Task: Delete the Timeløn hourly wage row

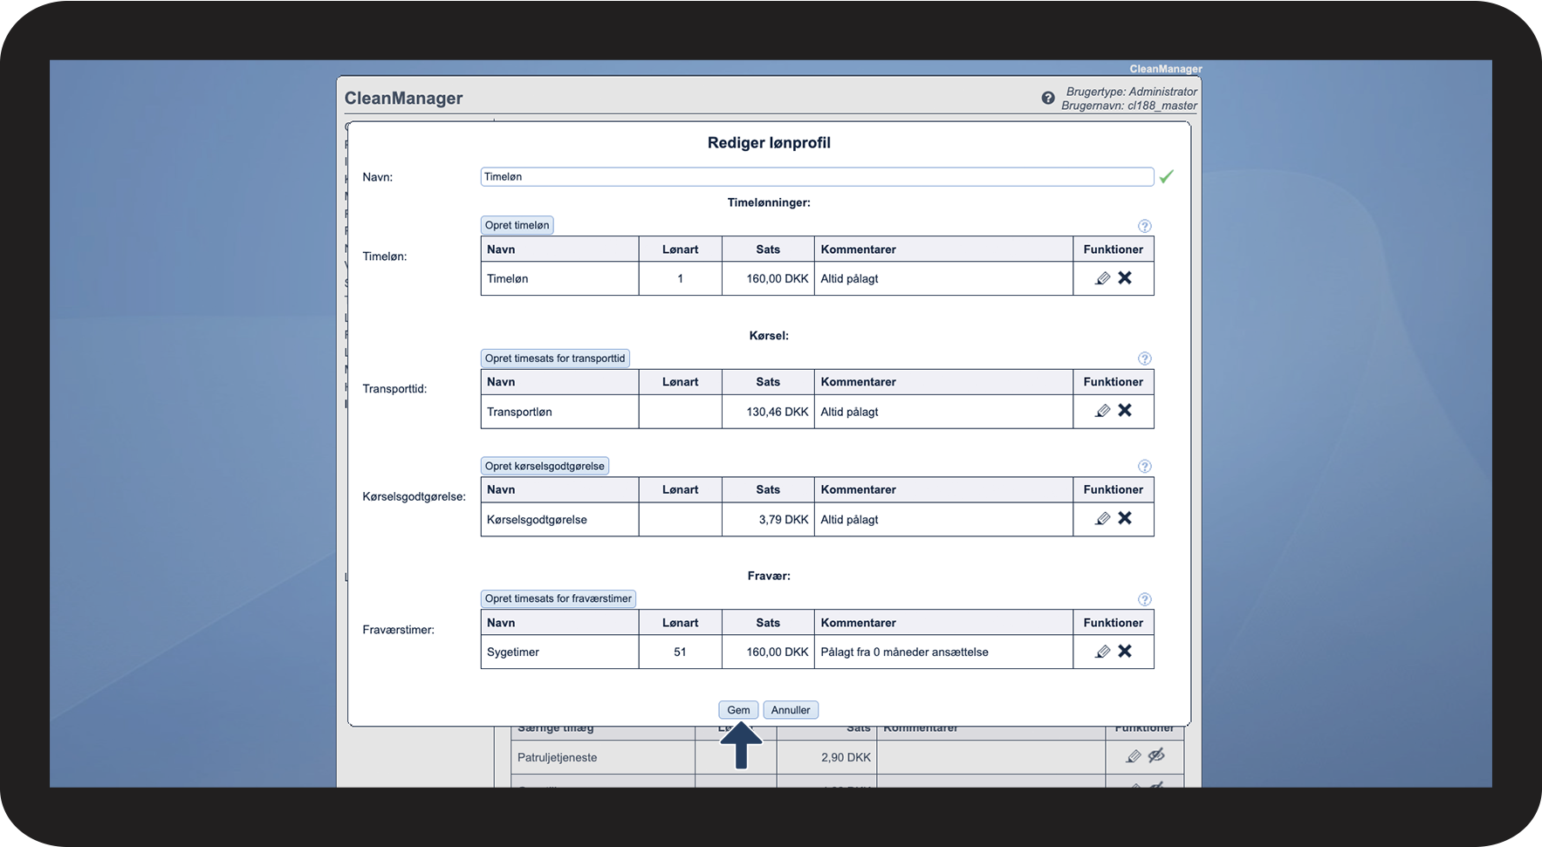Action: pyautogui.click(x=1125, y=277)
